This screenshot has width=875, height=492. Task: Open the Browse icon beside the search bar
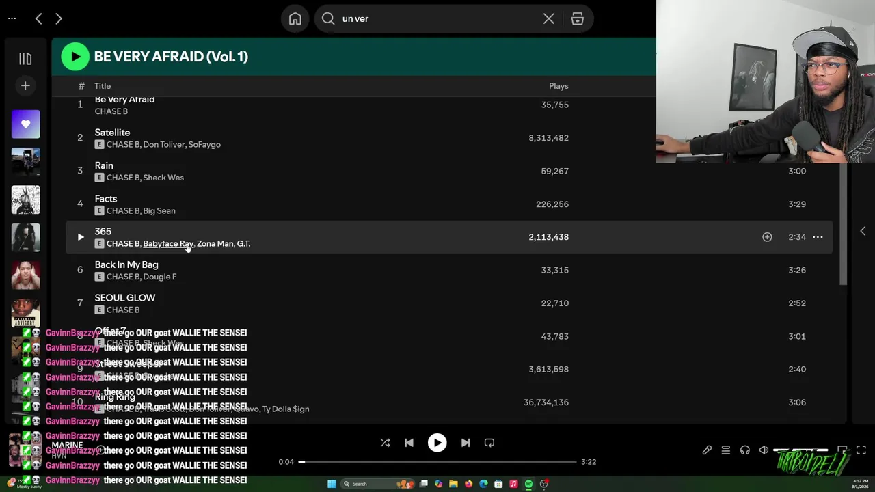coord(578,19)
